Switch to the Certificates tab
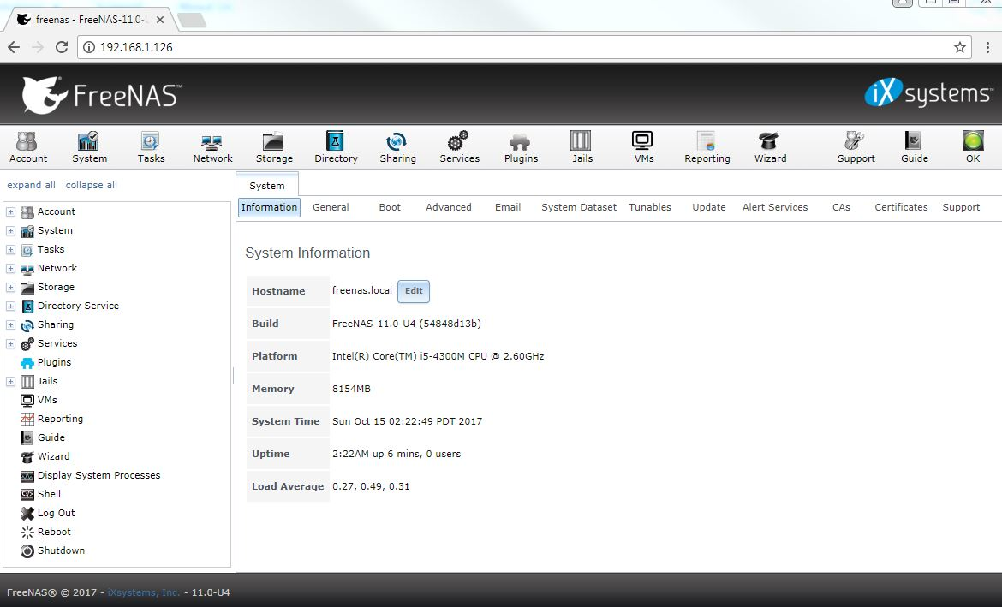 click(900, 207)
